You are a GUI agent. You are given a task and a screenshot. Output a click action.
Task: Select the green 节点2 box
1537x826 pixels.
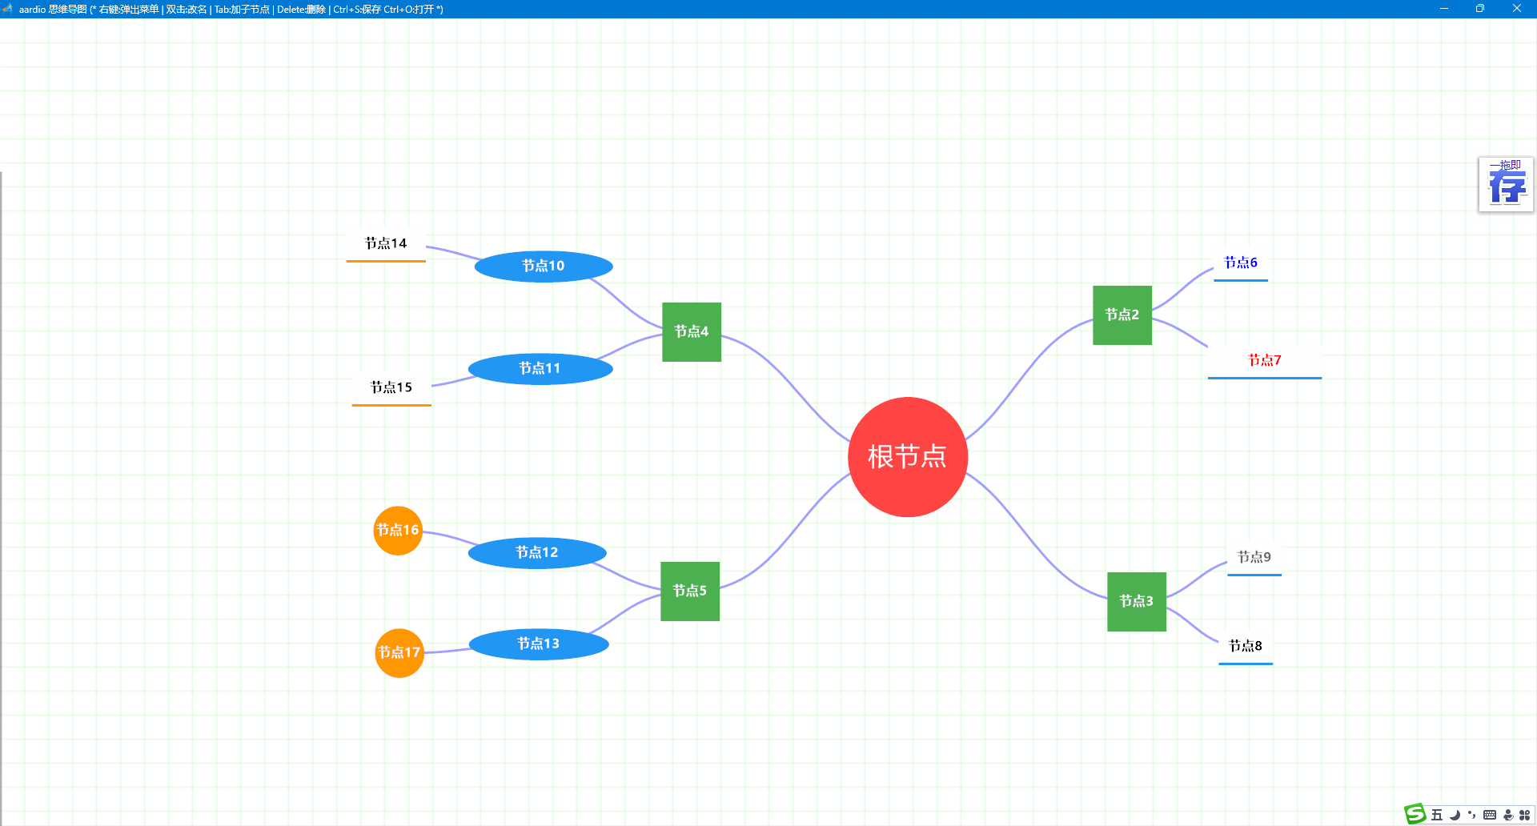point(1122,315)
